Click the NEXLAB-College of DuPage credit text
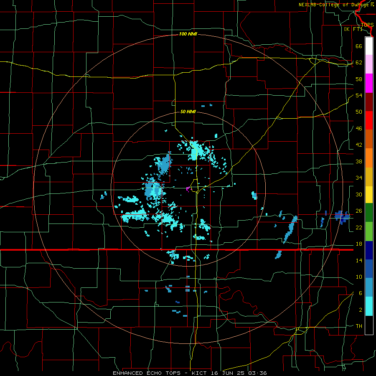This screenshot has height=376, width=376. point(336,5)
